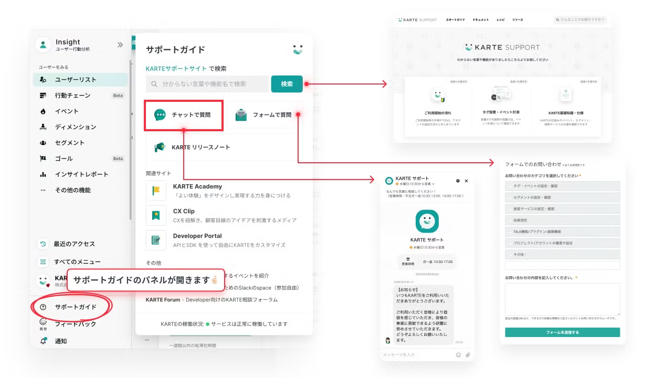
Task: Select the セグメント people icon
Action: point(43,143)
